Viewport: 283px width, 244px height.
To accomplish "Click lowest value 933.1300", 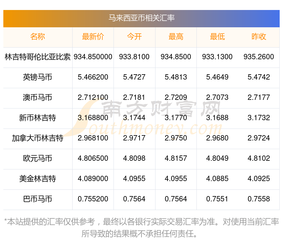I will coord(217,57).
